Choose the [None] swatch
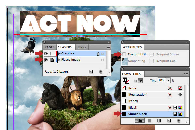 [x=153, y=88]
